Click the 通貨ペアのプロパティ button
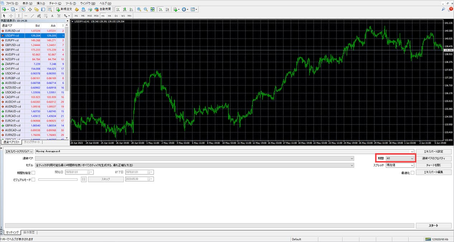This screenshot has height=242, width=454. [x=433, y=158]
